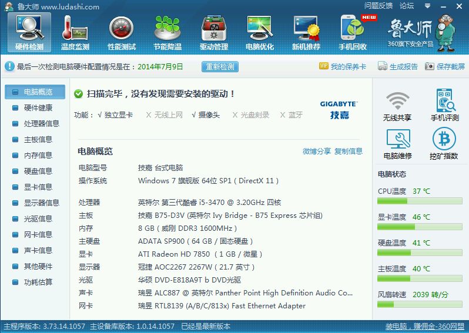469x333 pixels.
Task: Click 保存截屏 save screenshot
Action: (445, 66)
